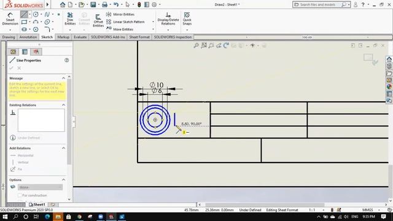Viewport: 393px width, 221px height.
Task: Select the Smart Dimension tool
Action: 10,19
